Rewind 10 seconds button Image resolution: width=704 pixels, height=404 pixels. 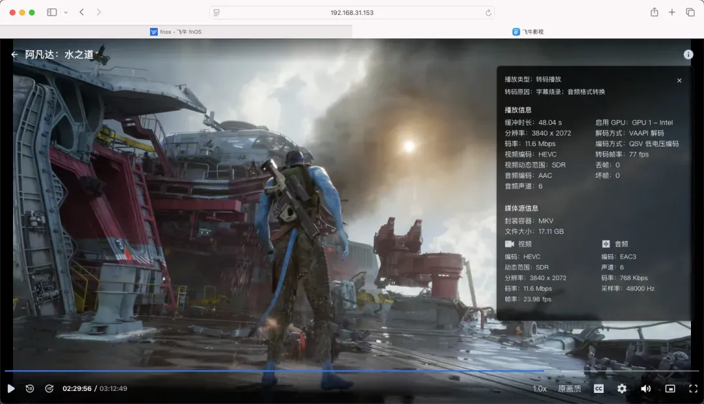coord(30,388)
